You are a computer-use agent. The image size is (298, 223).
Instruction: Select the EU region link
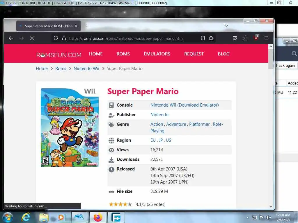click(x=153, y=140)
